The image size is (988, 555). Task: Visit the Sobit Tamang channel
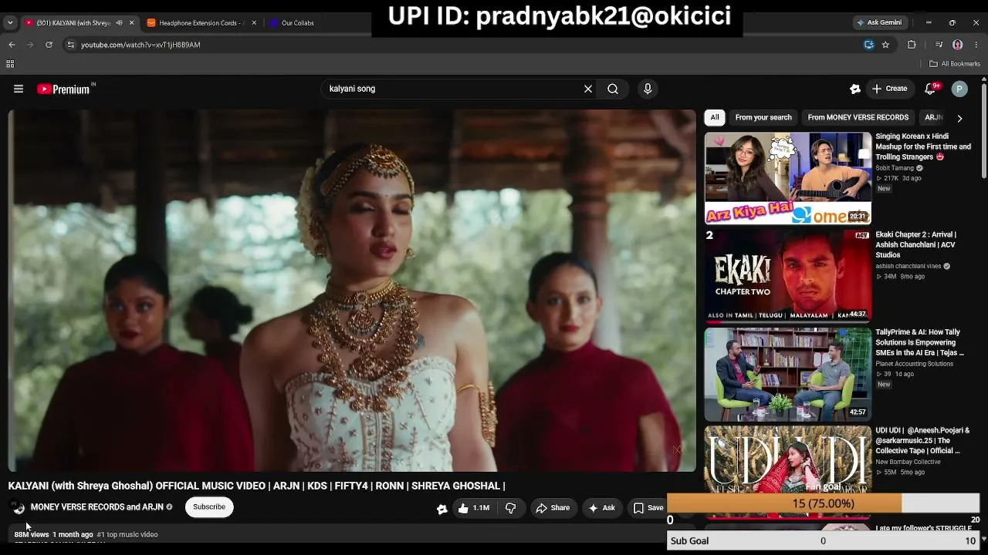point(895,168)
